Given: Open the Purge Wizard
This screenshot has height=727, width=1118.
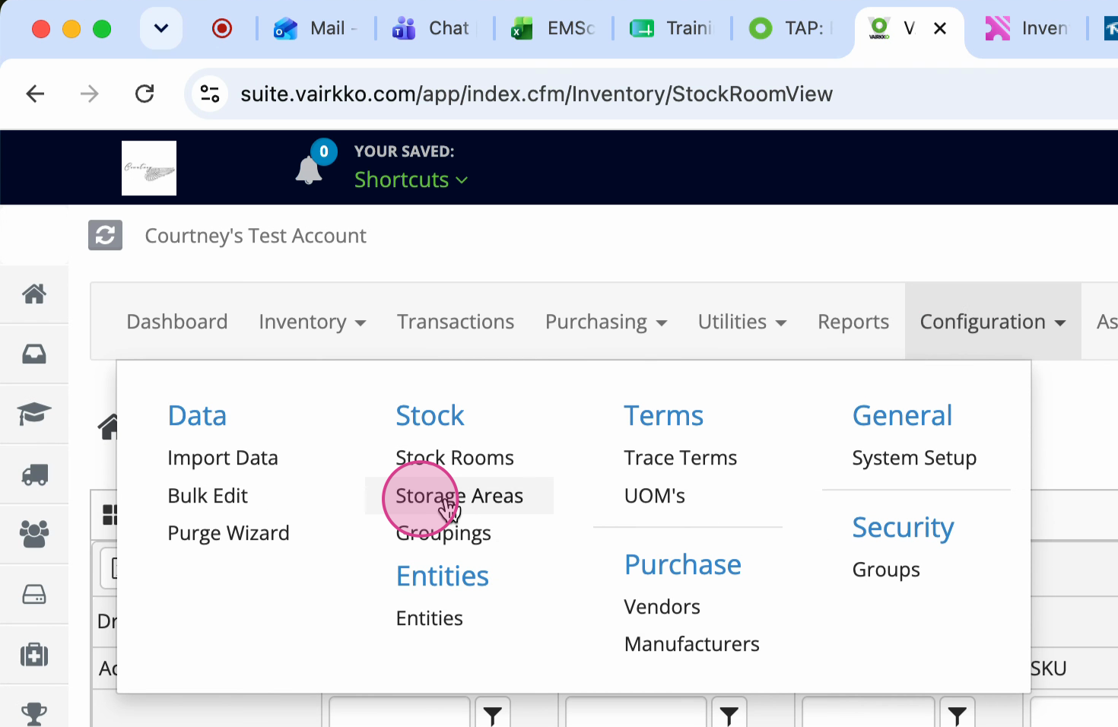Looking at the screenshot, I should pos(228,533).
